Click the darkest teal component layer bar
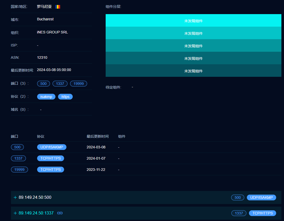The image size is (284, 221). (193, 71)
